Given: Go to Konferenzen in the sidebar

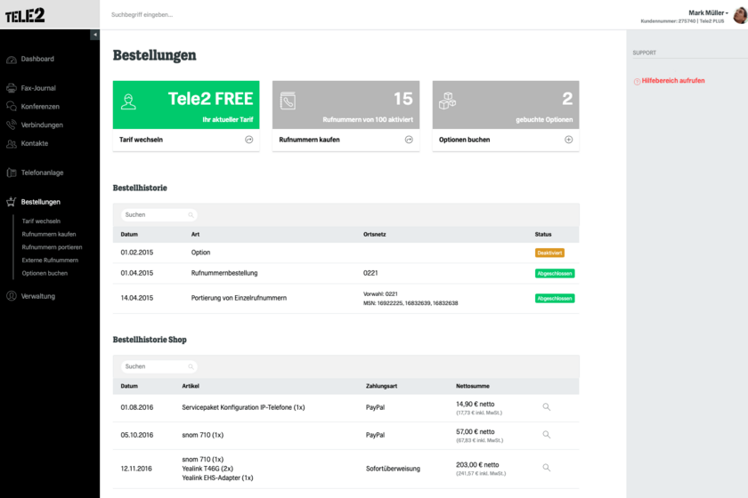Looking at the screenshot, I should coord(40,107).
